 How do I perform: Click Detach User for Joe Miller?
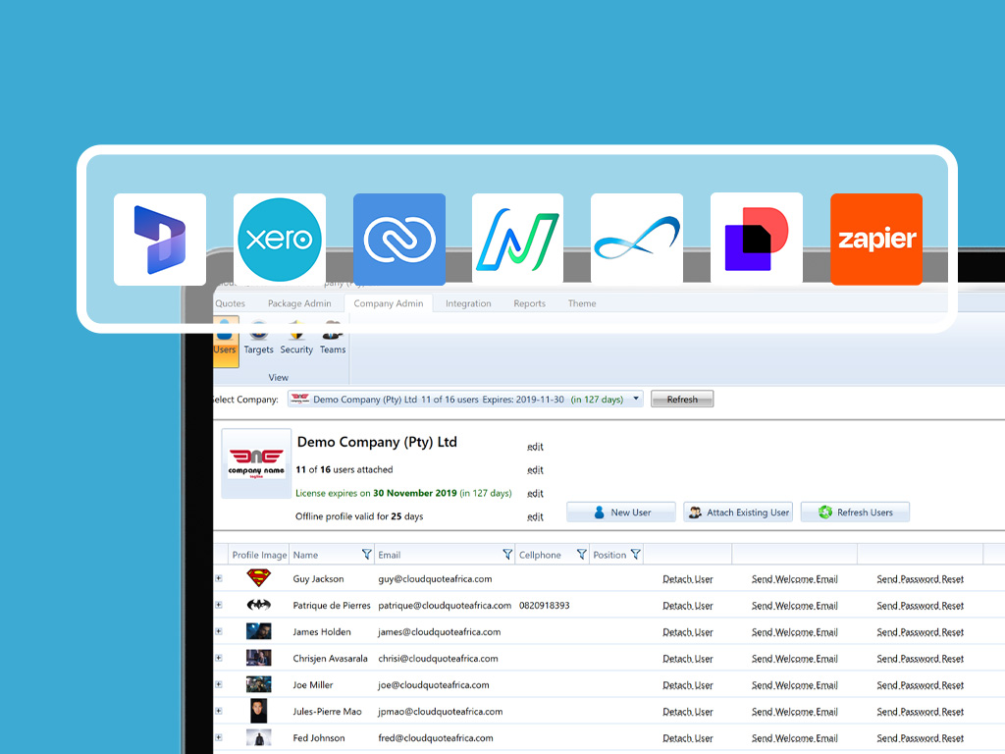point(687,685)
